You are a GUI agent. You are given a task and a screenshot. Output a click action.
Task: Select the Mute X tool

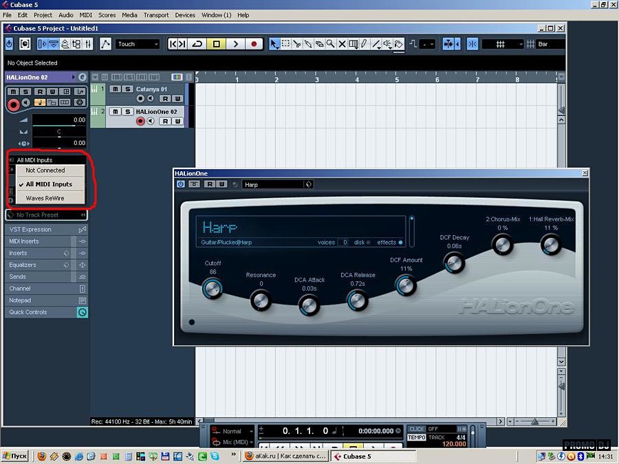[343, 44]
